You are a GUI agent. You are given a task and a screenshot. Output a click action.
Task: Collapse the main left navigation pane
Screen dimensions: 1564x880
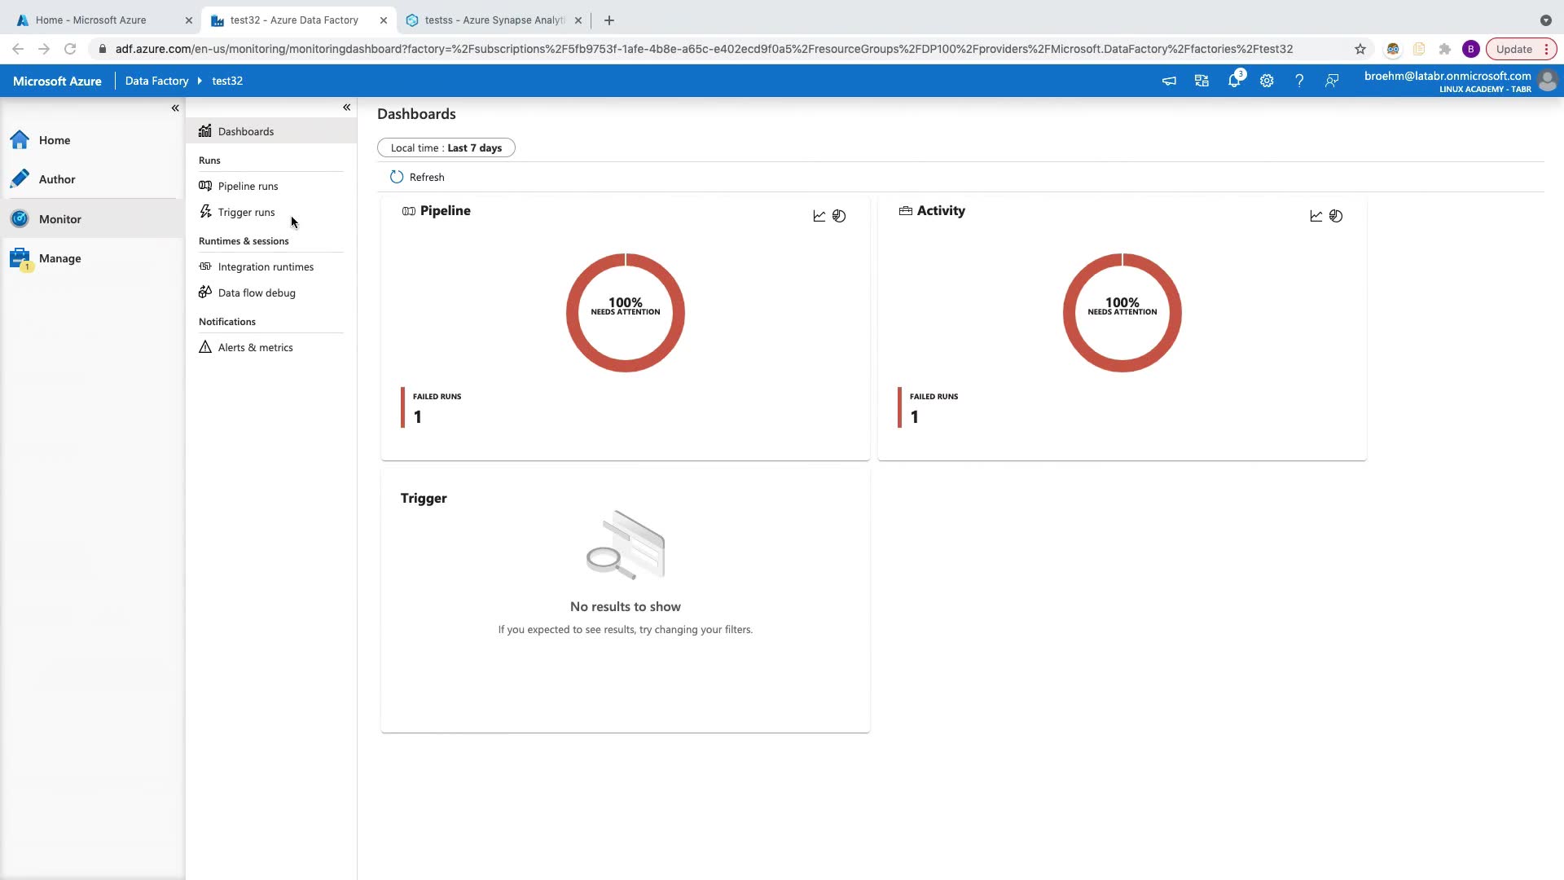[x=175, y=108]
